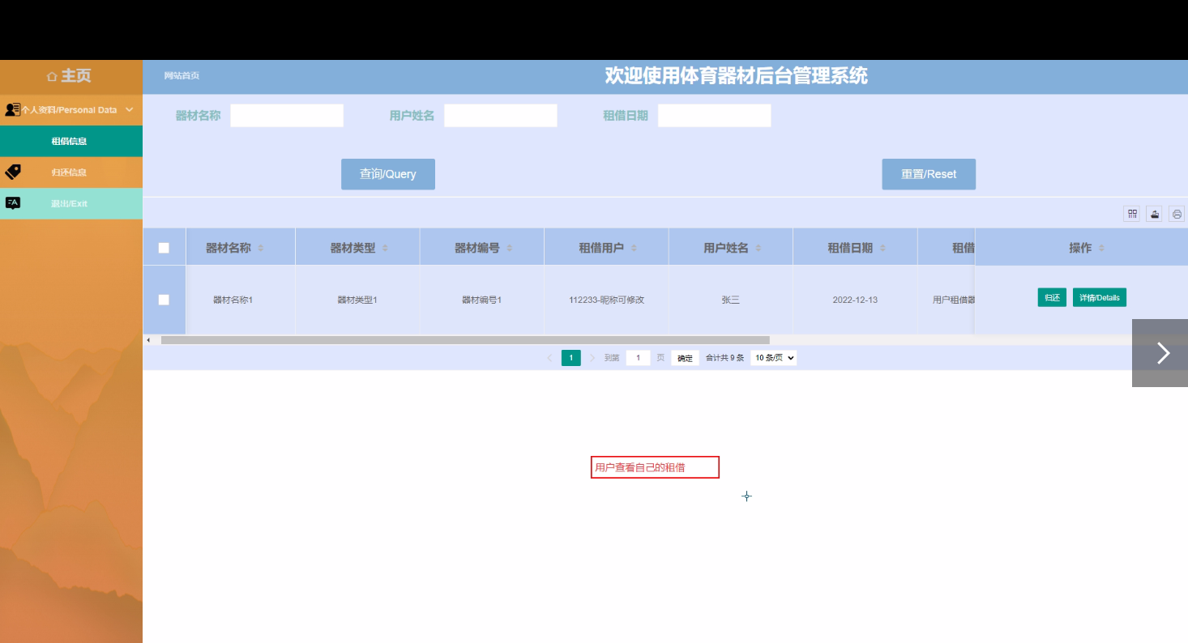Click the 详情/Details button

coord(1100,297)
